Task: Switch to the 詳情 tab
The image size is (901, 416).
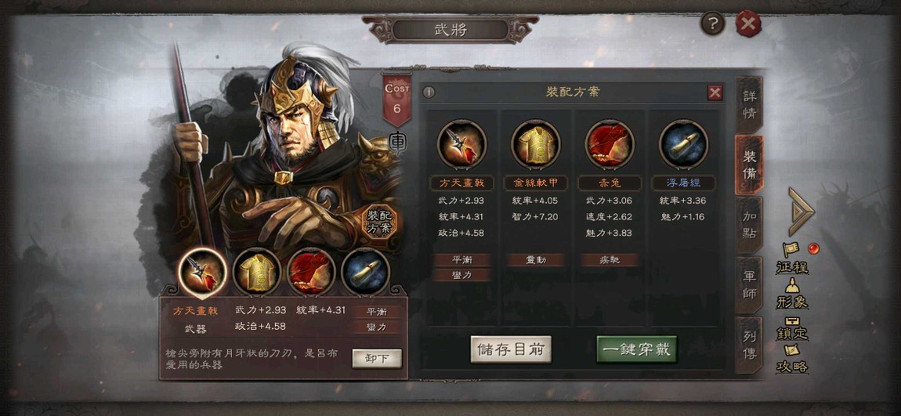Action: coord(749,104)
